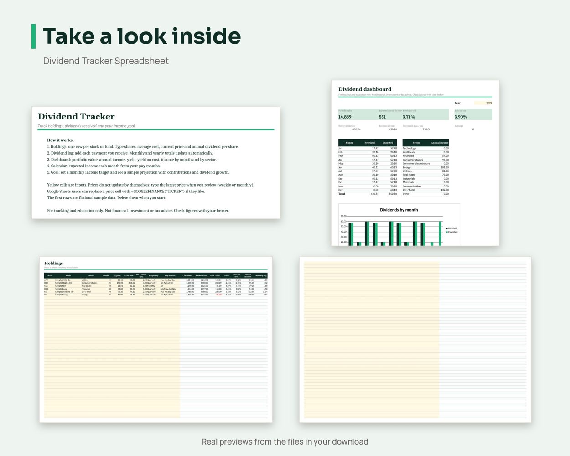
Task: Open the blank lined sheet preview
Action: [415, 340]
